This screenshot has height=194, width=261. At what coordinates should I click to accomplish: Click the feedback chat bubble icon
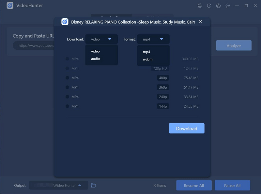coord(228,6)
